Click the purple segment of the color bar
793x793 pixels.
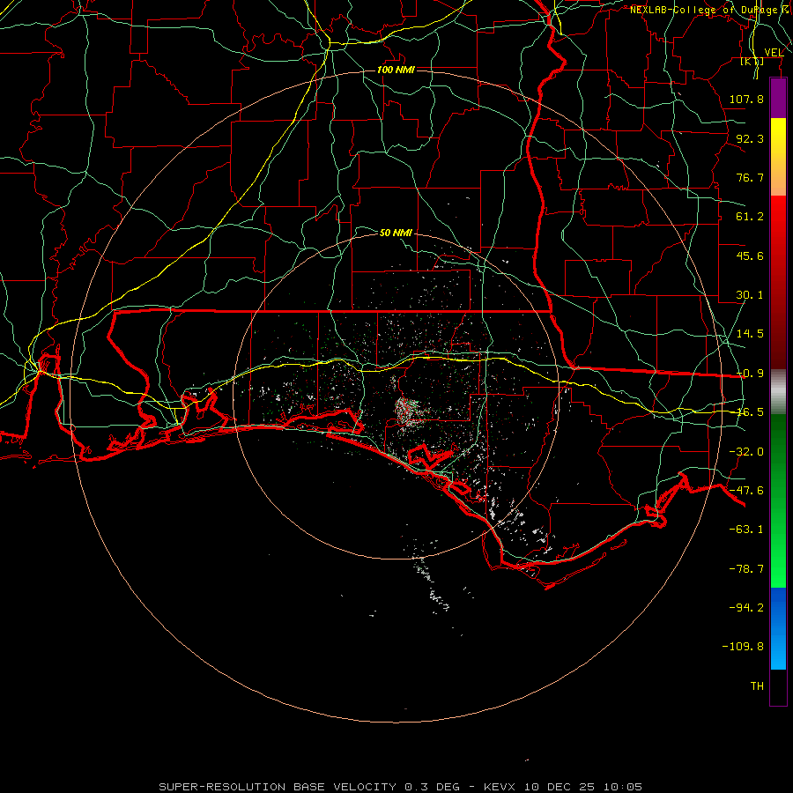pos(778,98)
